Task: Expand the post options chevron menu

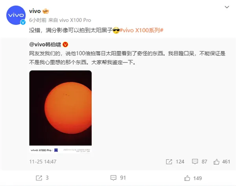Action: 227,7
